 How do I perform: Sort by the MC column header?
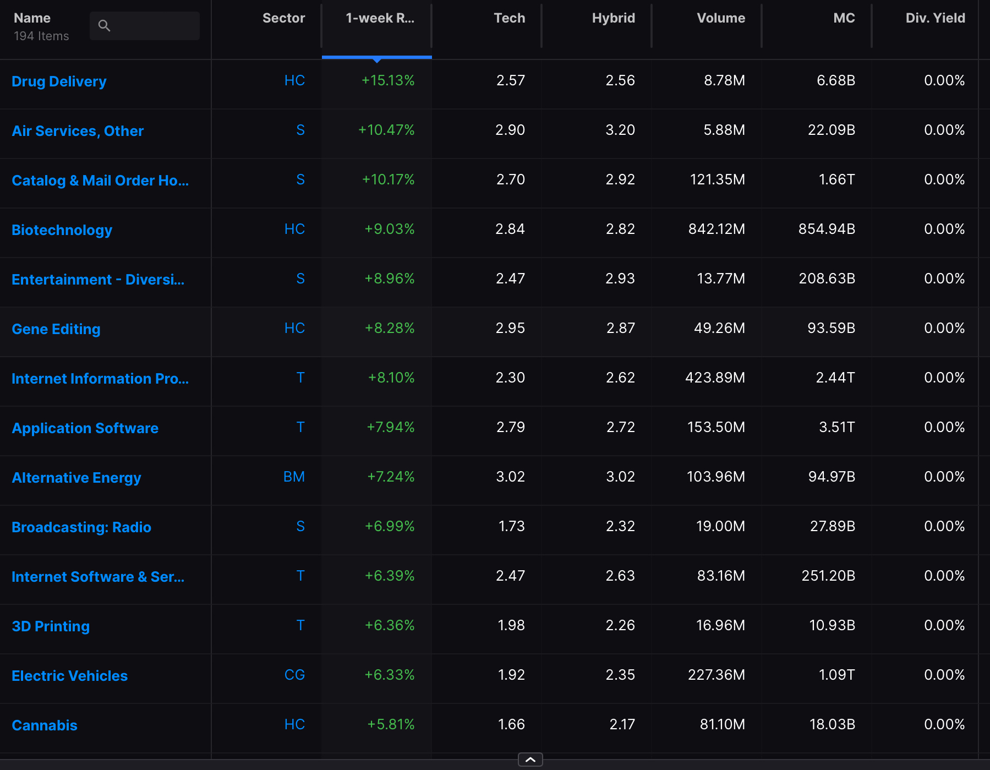(844, 18)
